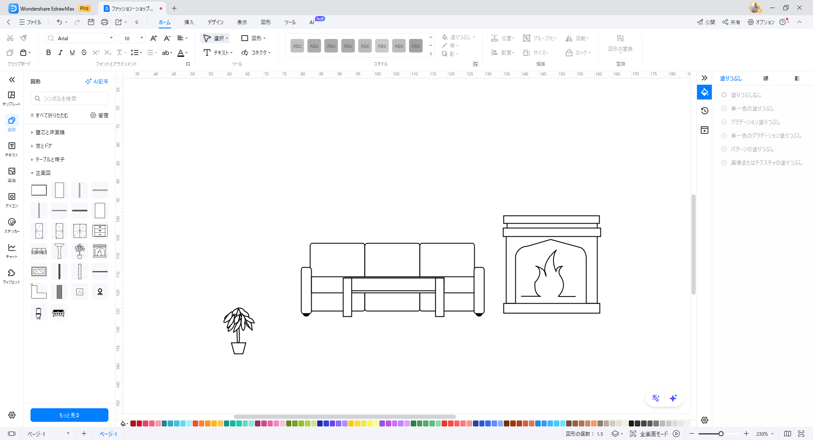Screen dimensions: 813x440
Task: Click the Bold formatting icon
Action: tap(48, 53)
